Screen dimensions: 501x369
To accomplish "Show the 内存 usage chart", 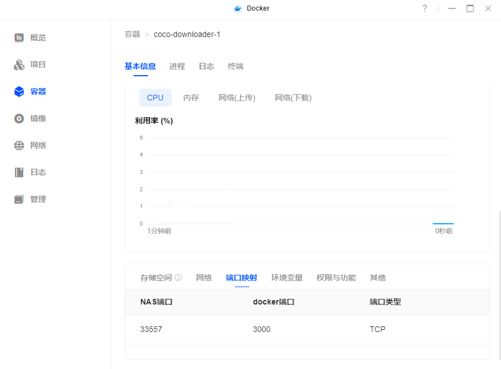I will [x=191, y=98].
